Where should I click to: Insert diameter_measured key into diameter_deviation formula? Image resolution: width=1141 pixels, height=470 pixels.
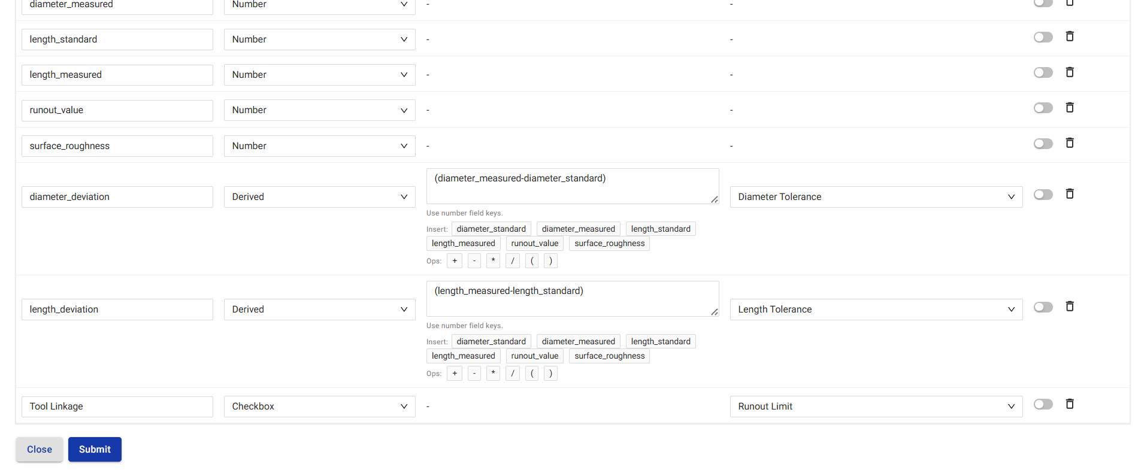pos(578,229)
